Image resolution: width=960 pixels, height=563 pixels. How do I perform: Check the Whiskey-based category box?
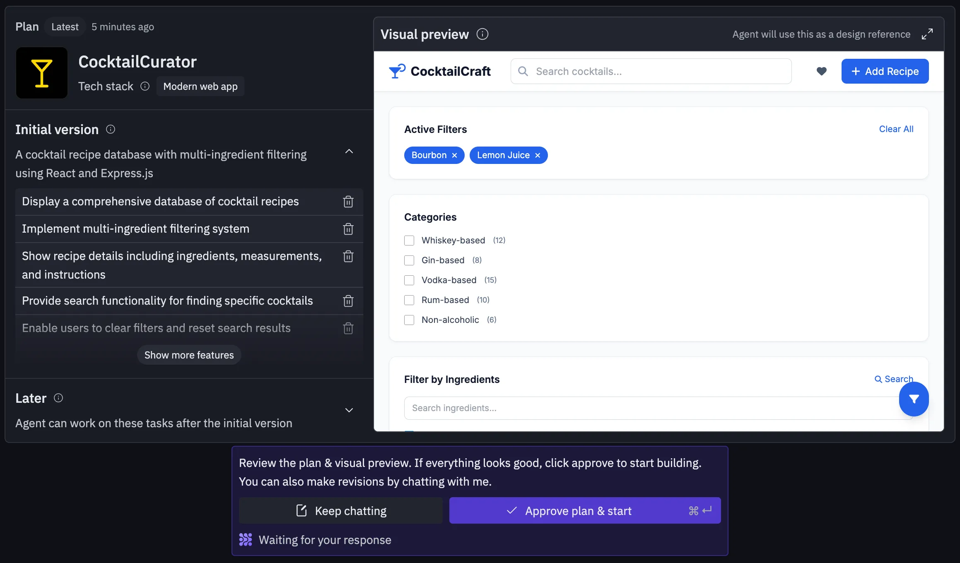point(409,241)
